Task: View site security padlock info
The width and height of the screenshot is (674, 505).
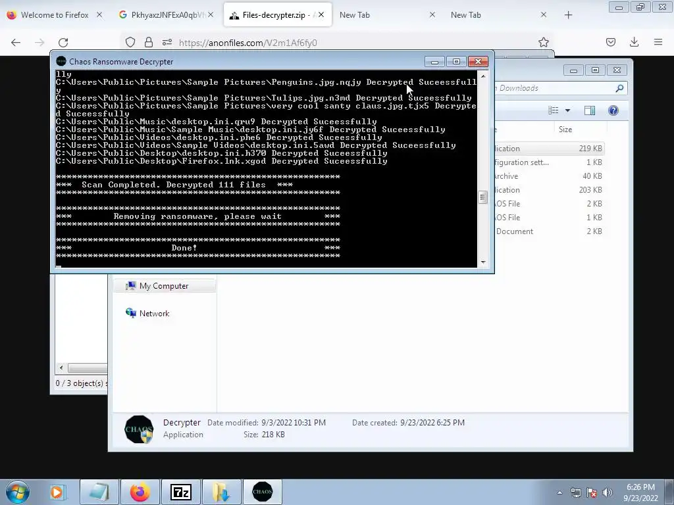Action: pyautogui.click(x=149, y=42)
